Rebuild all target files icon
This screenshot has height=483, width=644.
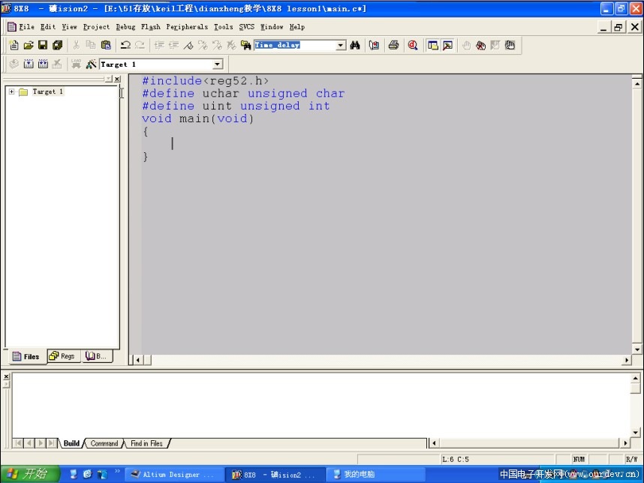click(43, 64)
